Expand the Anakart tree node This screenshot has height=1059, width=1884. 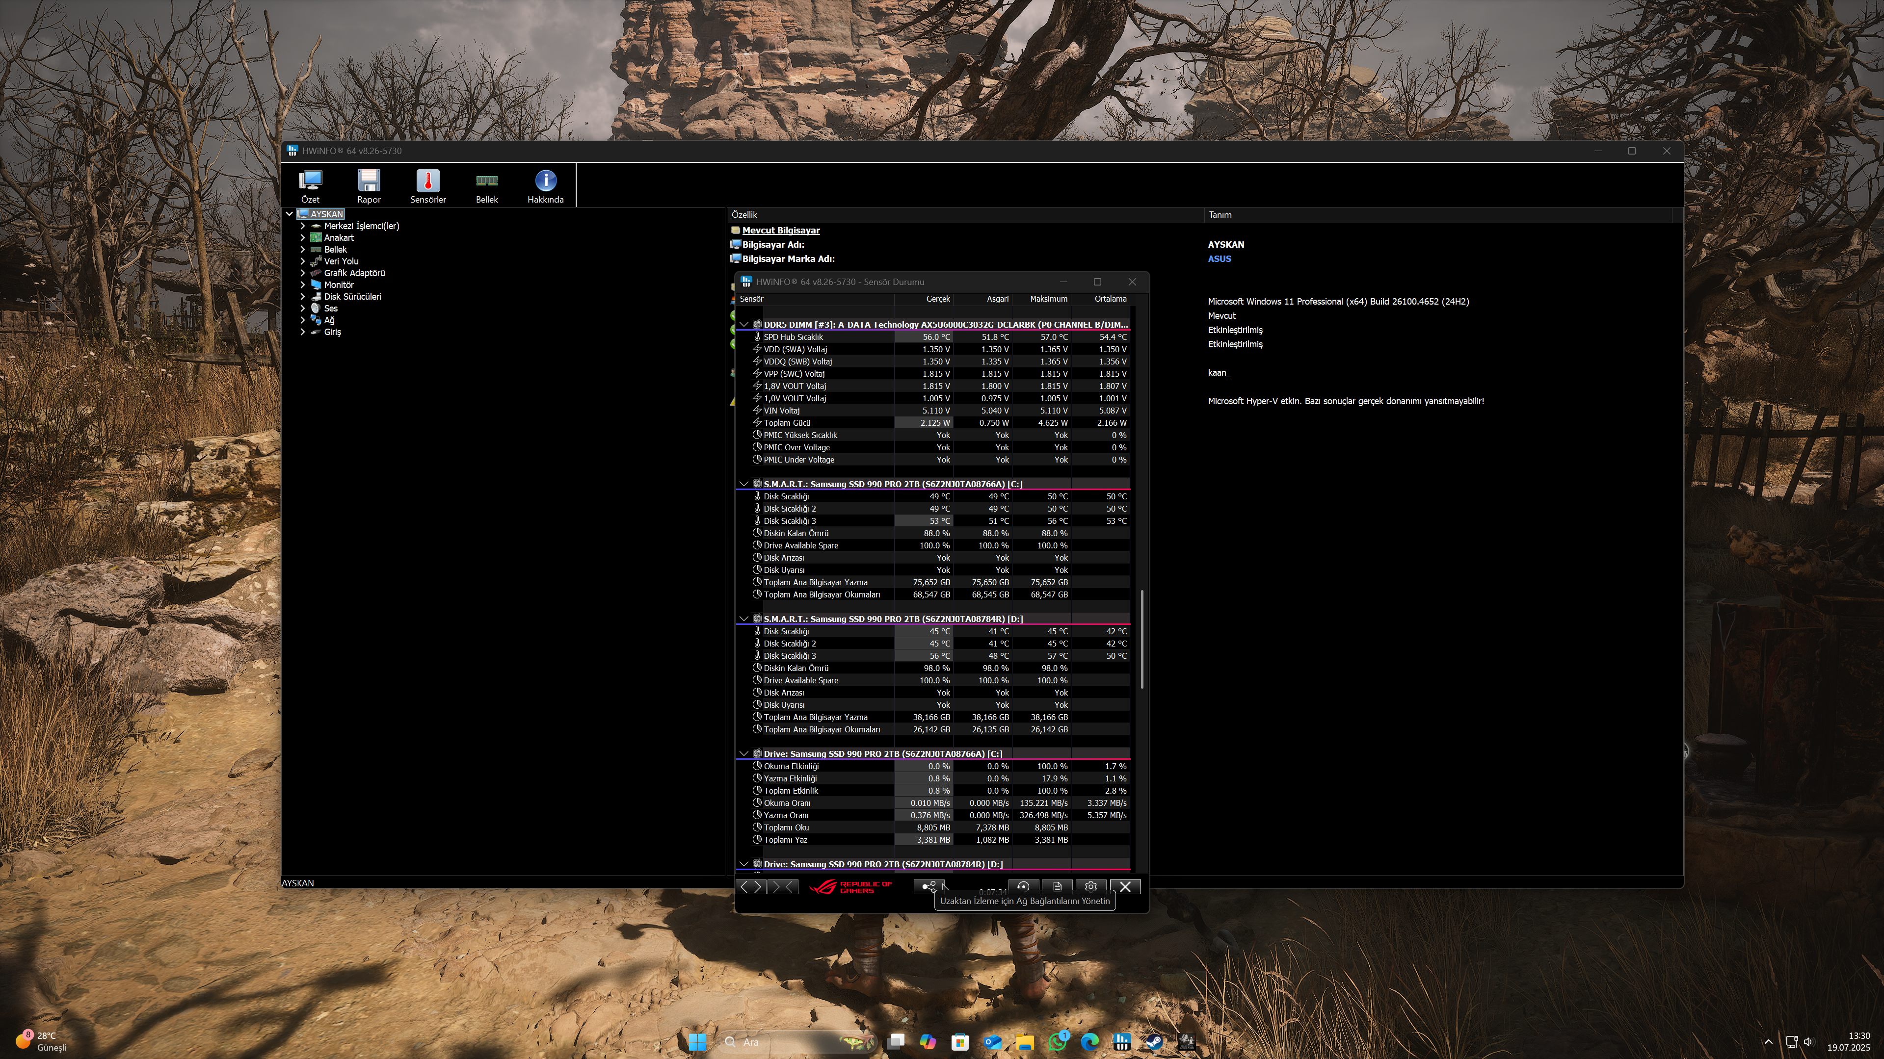click(302, 237)
